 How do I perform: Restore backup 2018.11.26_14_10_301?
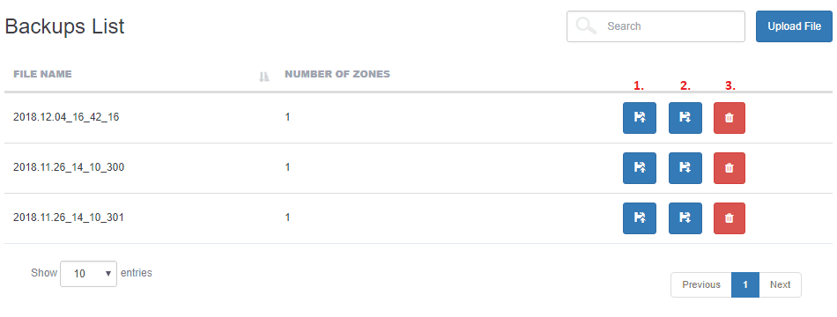tap(639, 218)
